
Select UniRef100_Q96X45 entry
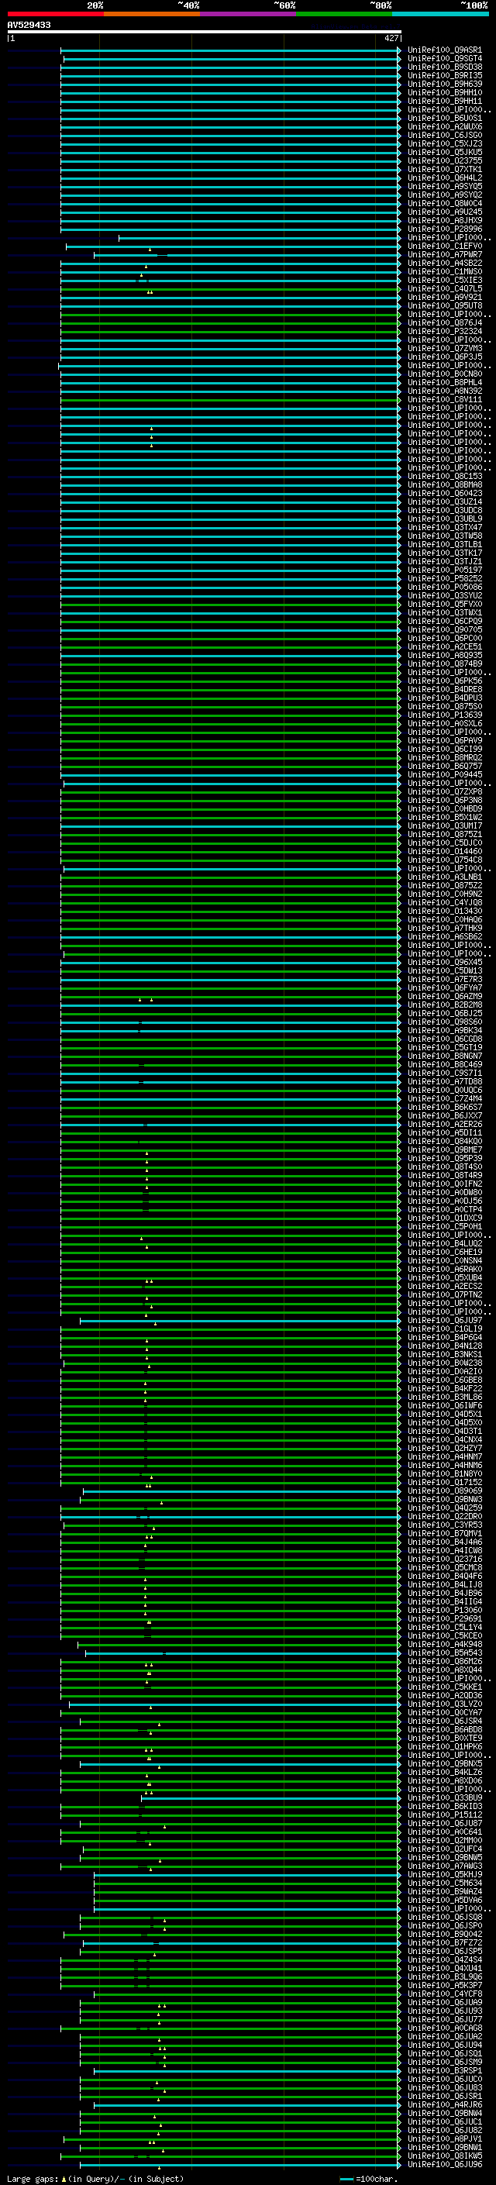coord(444,963)
